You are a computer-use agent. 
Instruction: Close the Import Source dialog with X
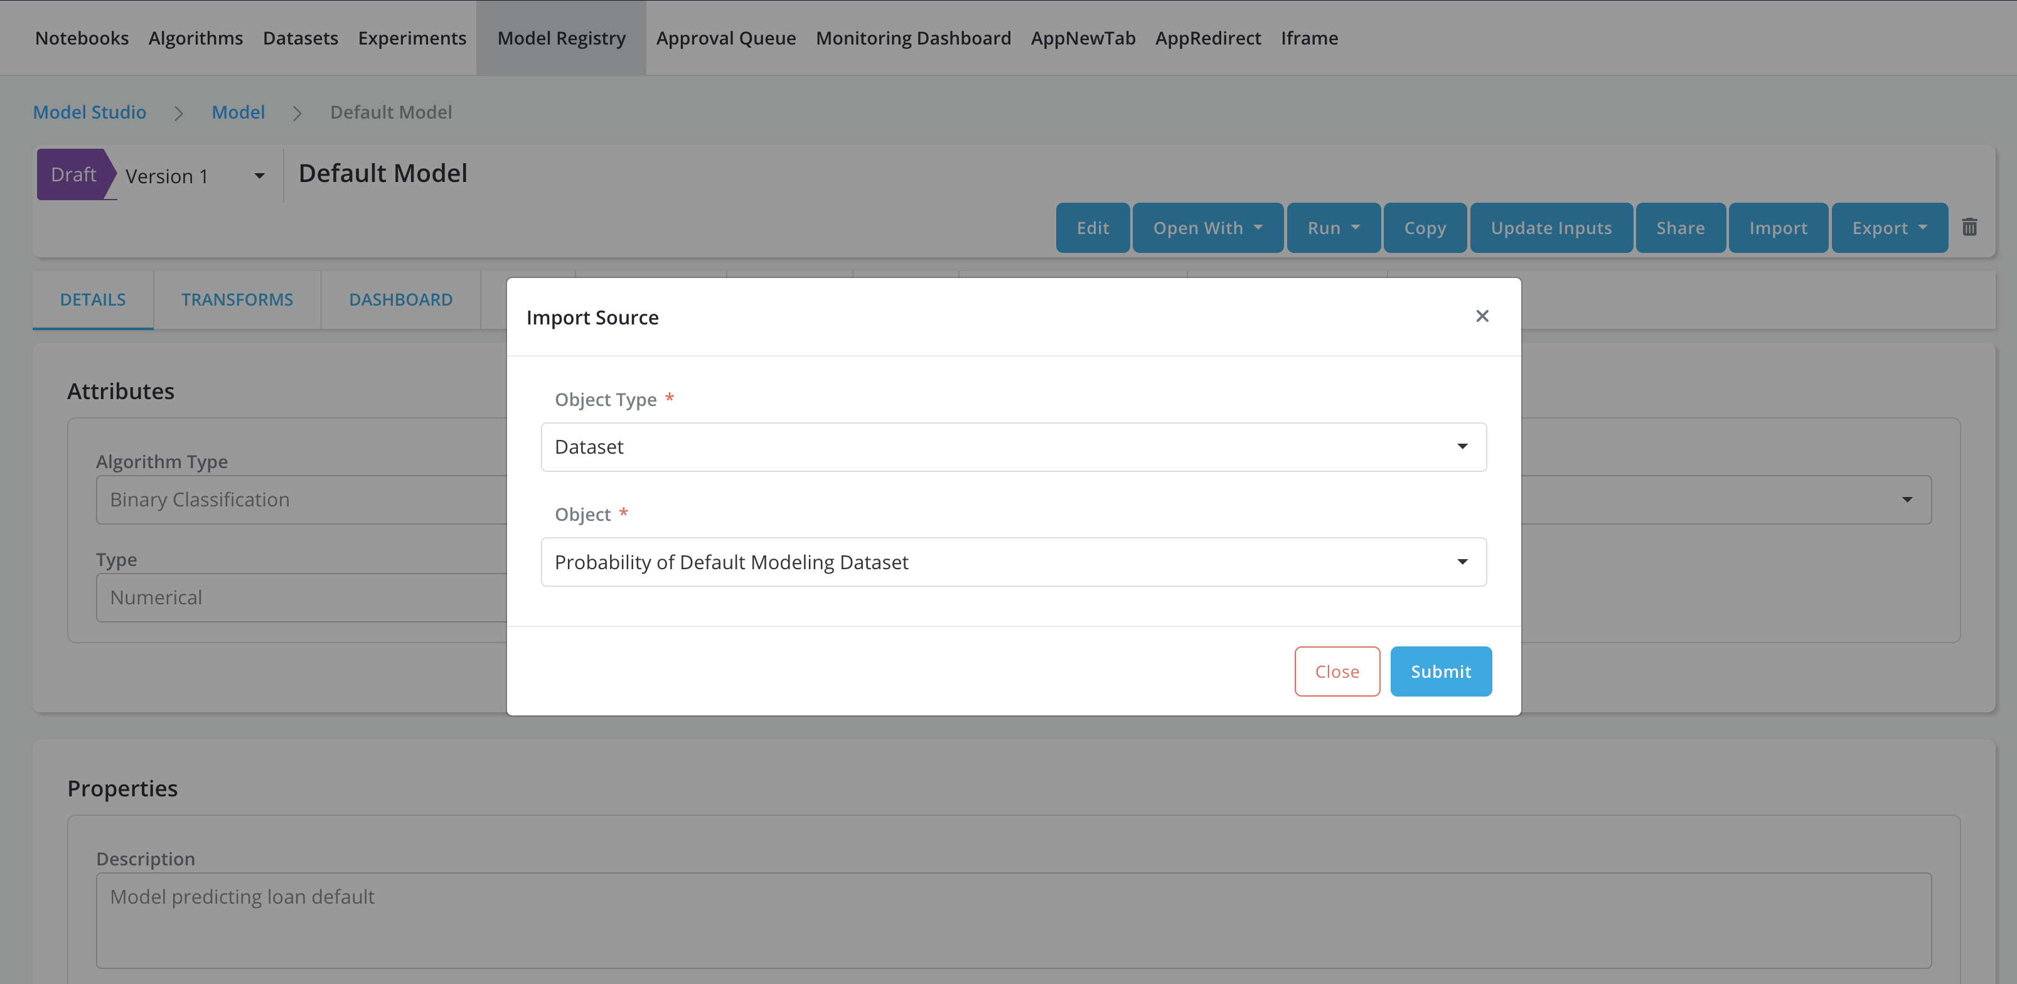click(x=1482, y=316)
